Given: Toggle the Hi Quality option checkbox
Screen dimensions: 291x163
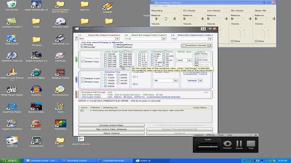Looking at the screenshot, I should [x=196, y=54].
